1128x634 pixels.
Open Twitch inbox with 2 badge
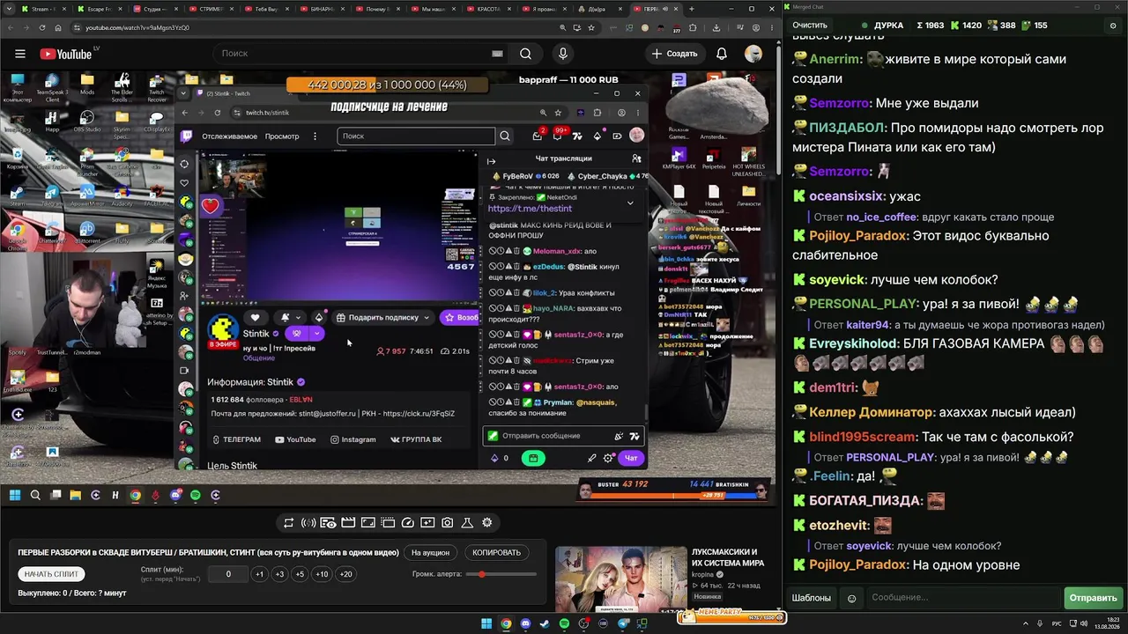[x=538, y=136]
